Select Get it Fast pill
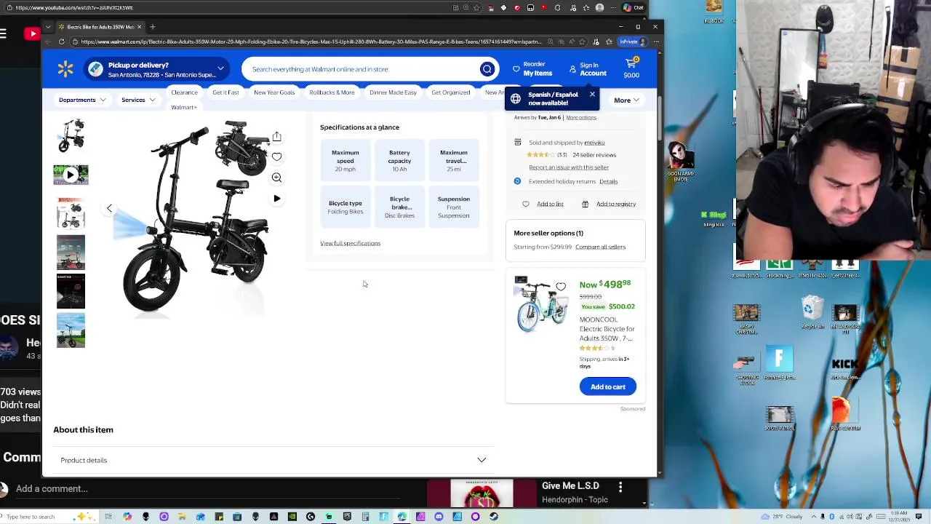 tap(225, 92)
